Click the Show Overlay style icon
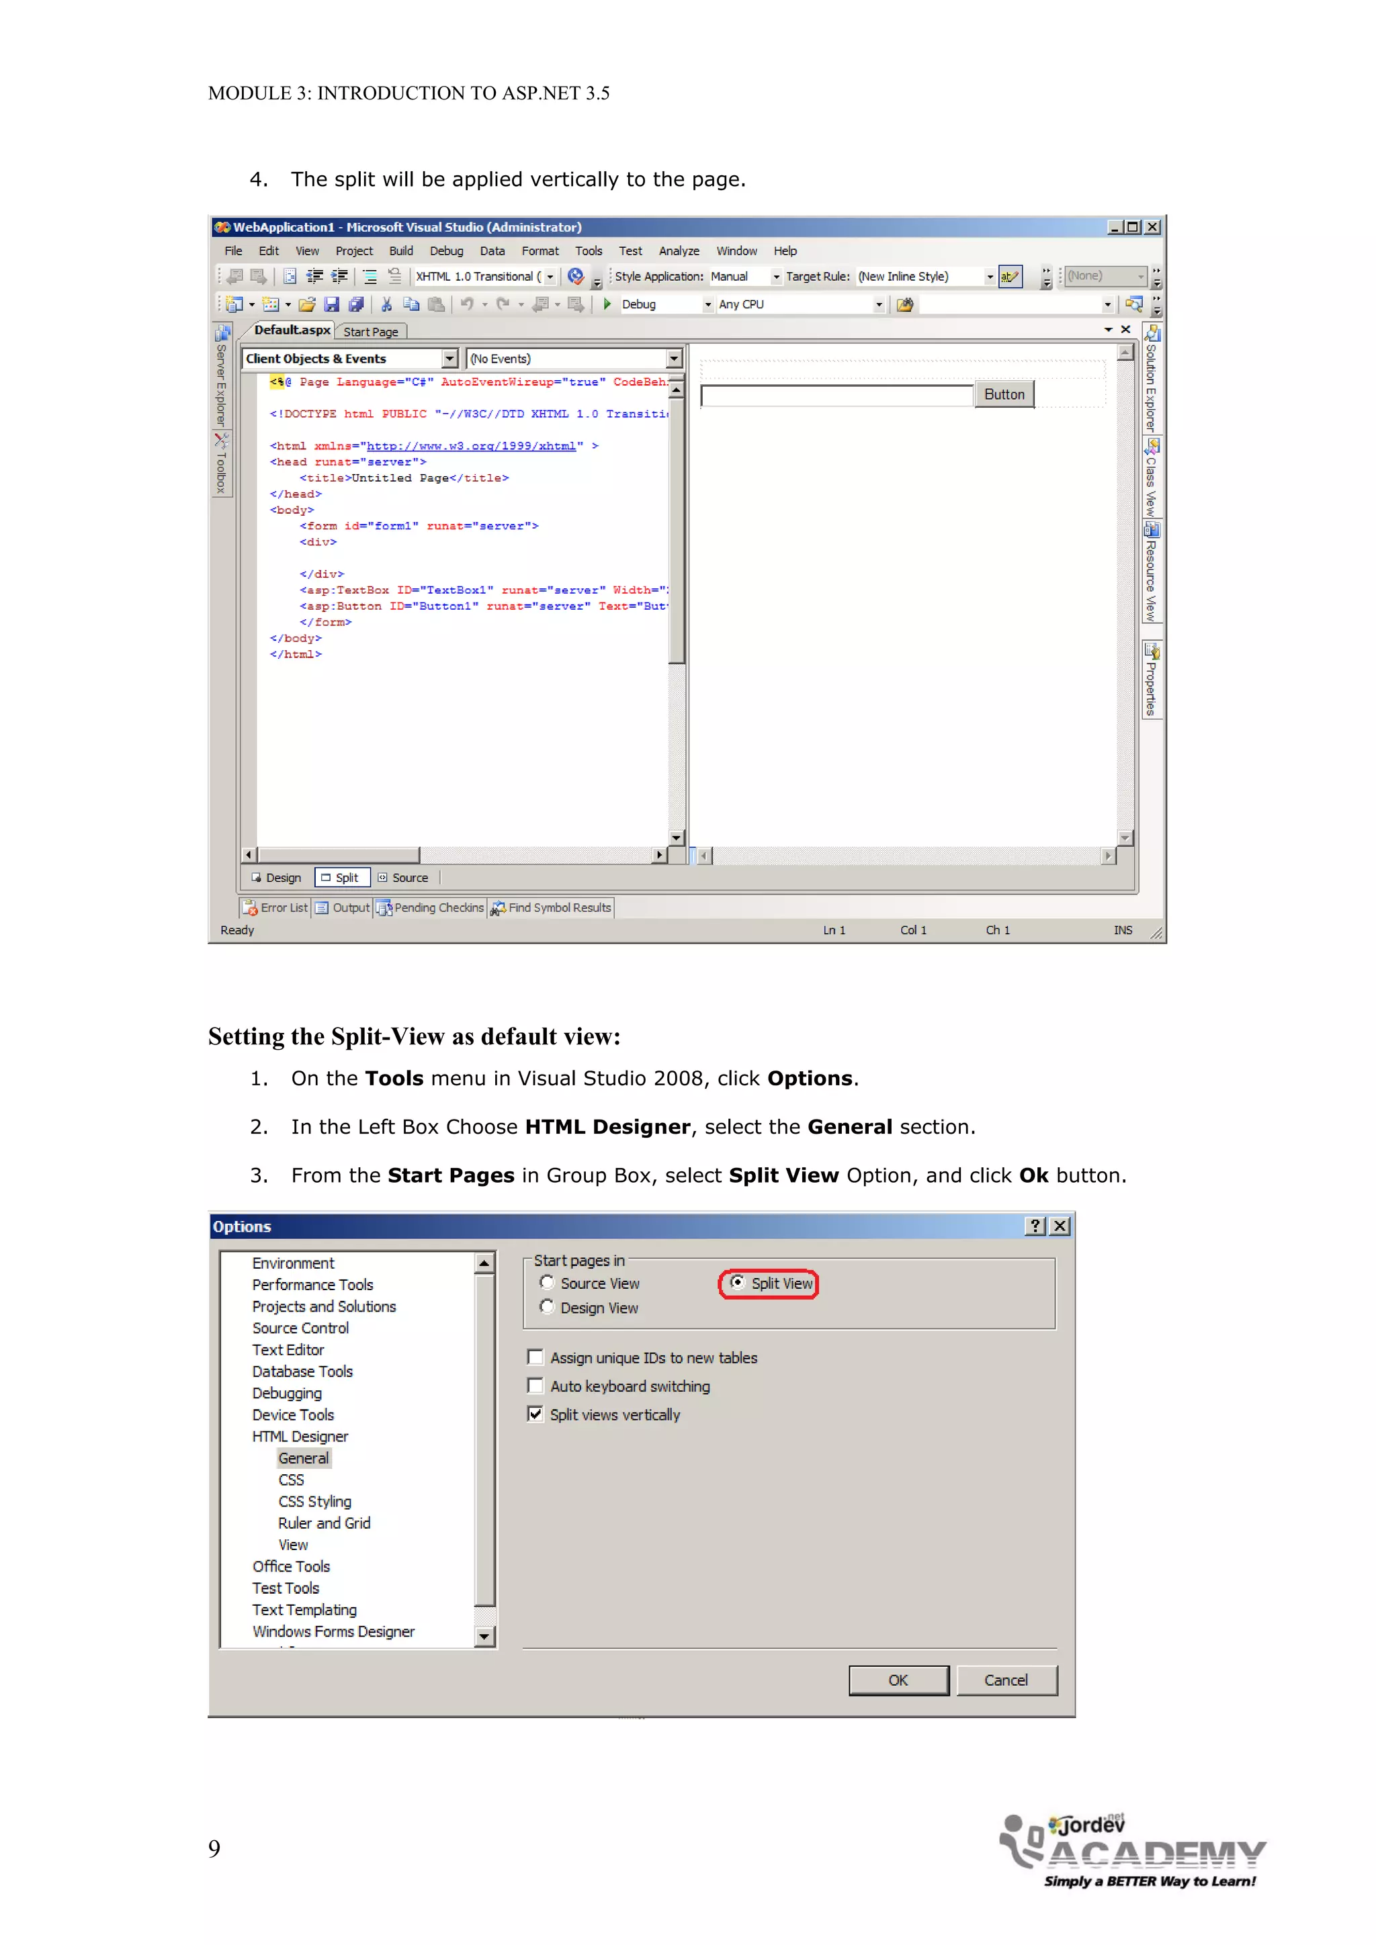Screen dimensions: 1376x1945 coord(1010,276)
